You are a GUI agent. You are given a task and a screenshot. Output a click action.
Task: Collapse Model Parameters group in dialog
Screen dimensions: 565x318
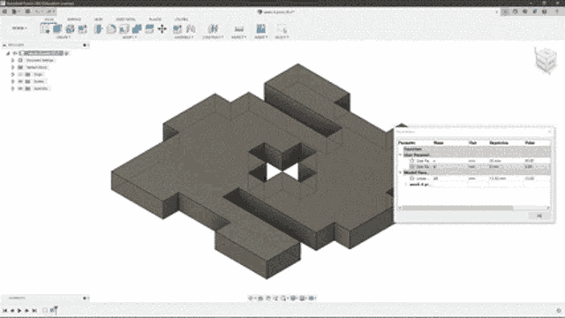click(x=400, y=172)
